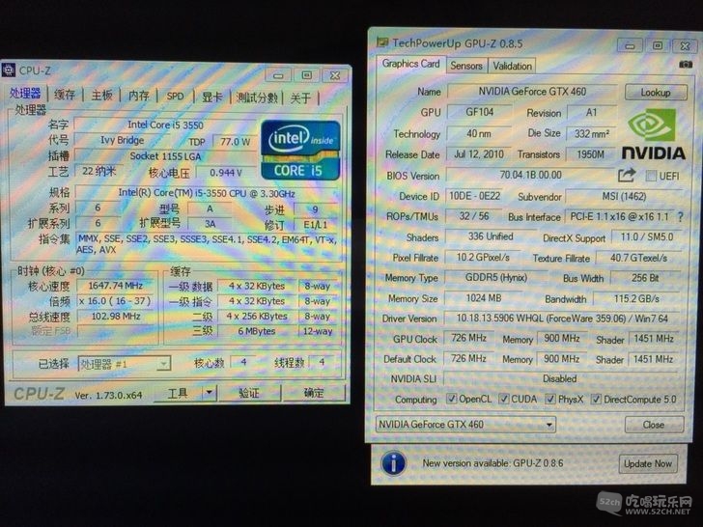Screen dimensions: 703x527
Task: Click the BIOS Version field 70.04.1B.00.00
Action: click(531, 176)
